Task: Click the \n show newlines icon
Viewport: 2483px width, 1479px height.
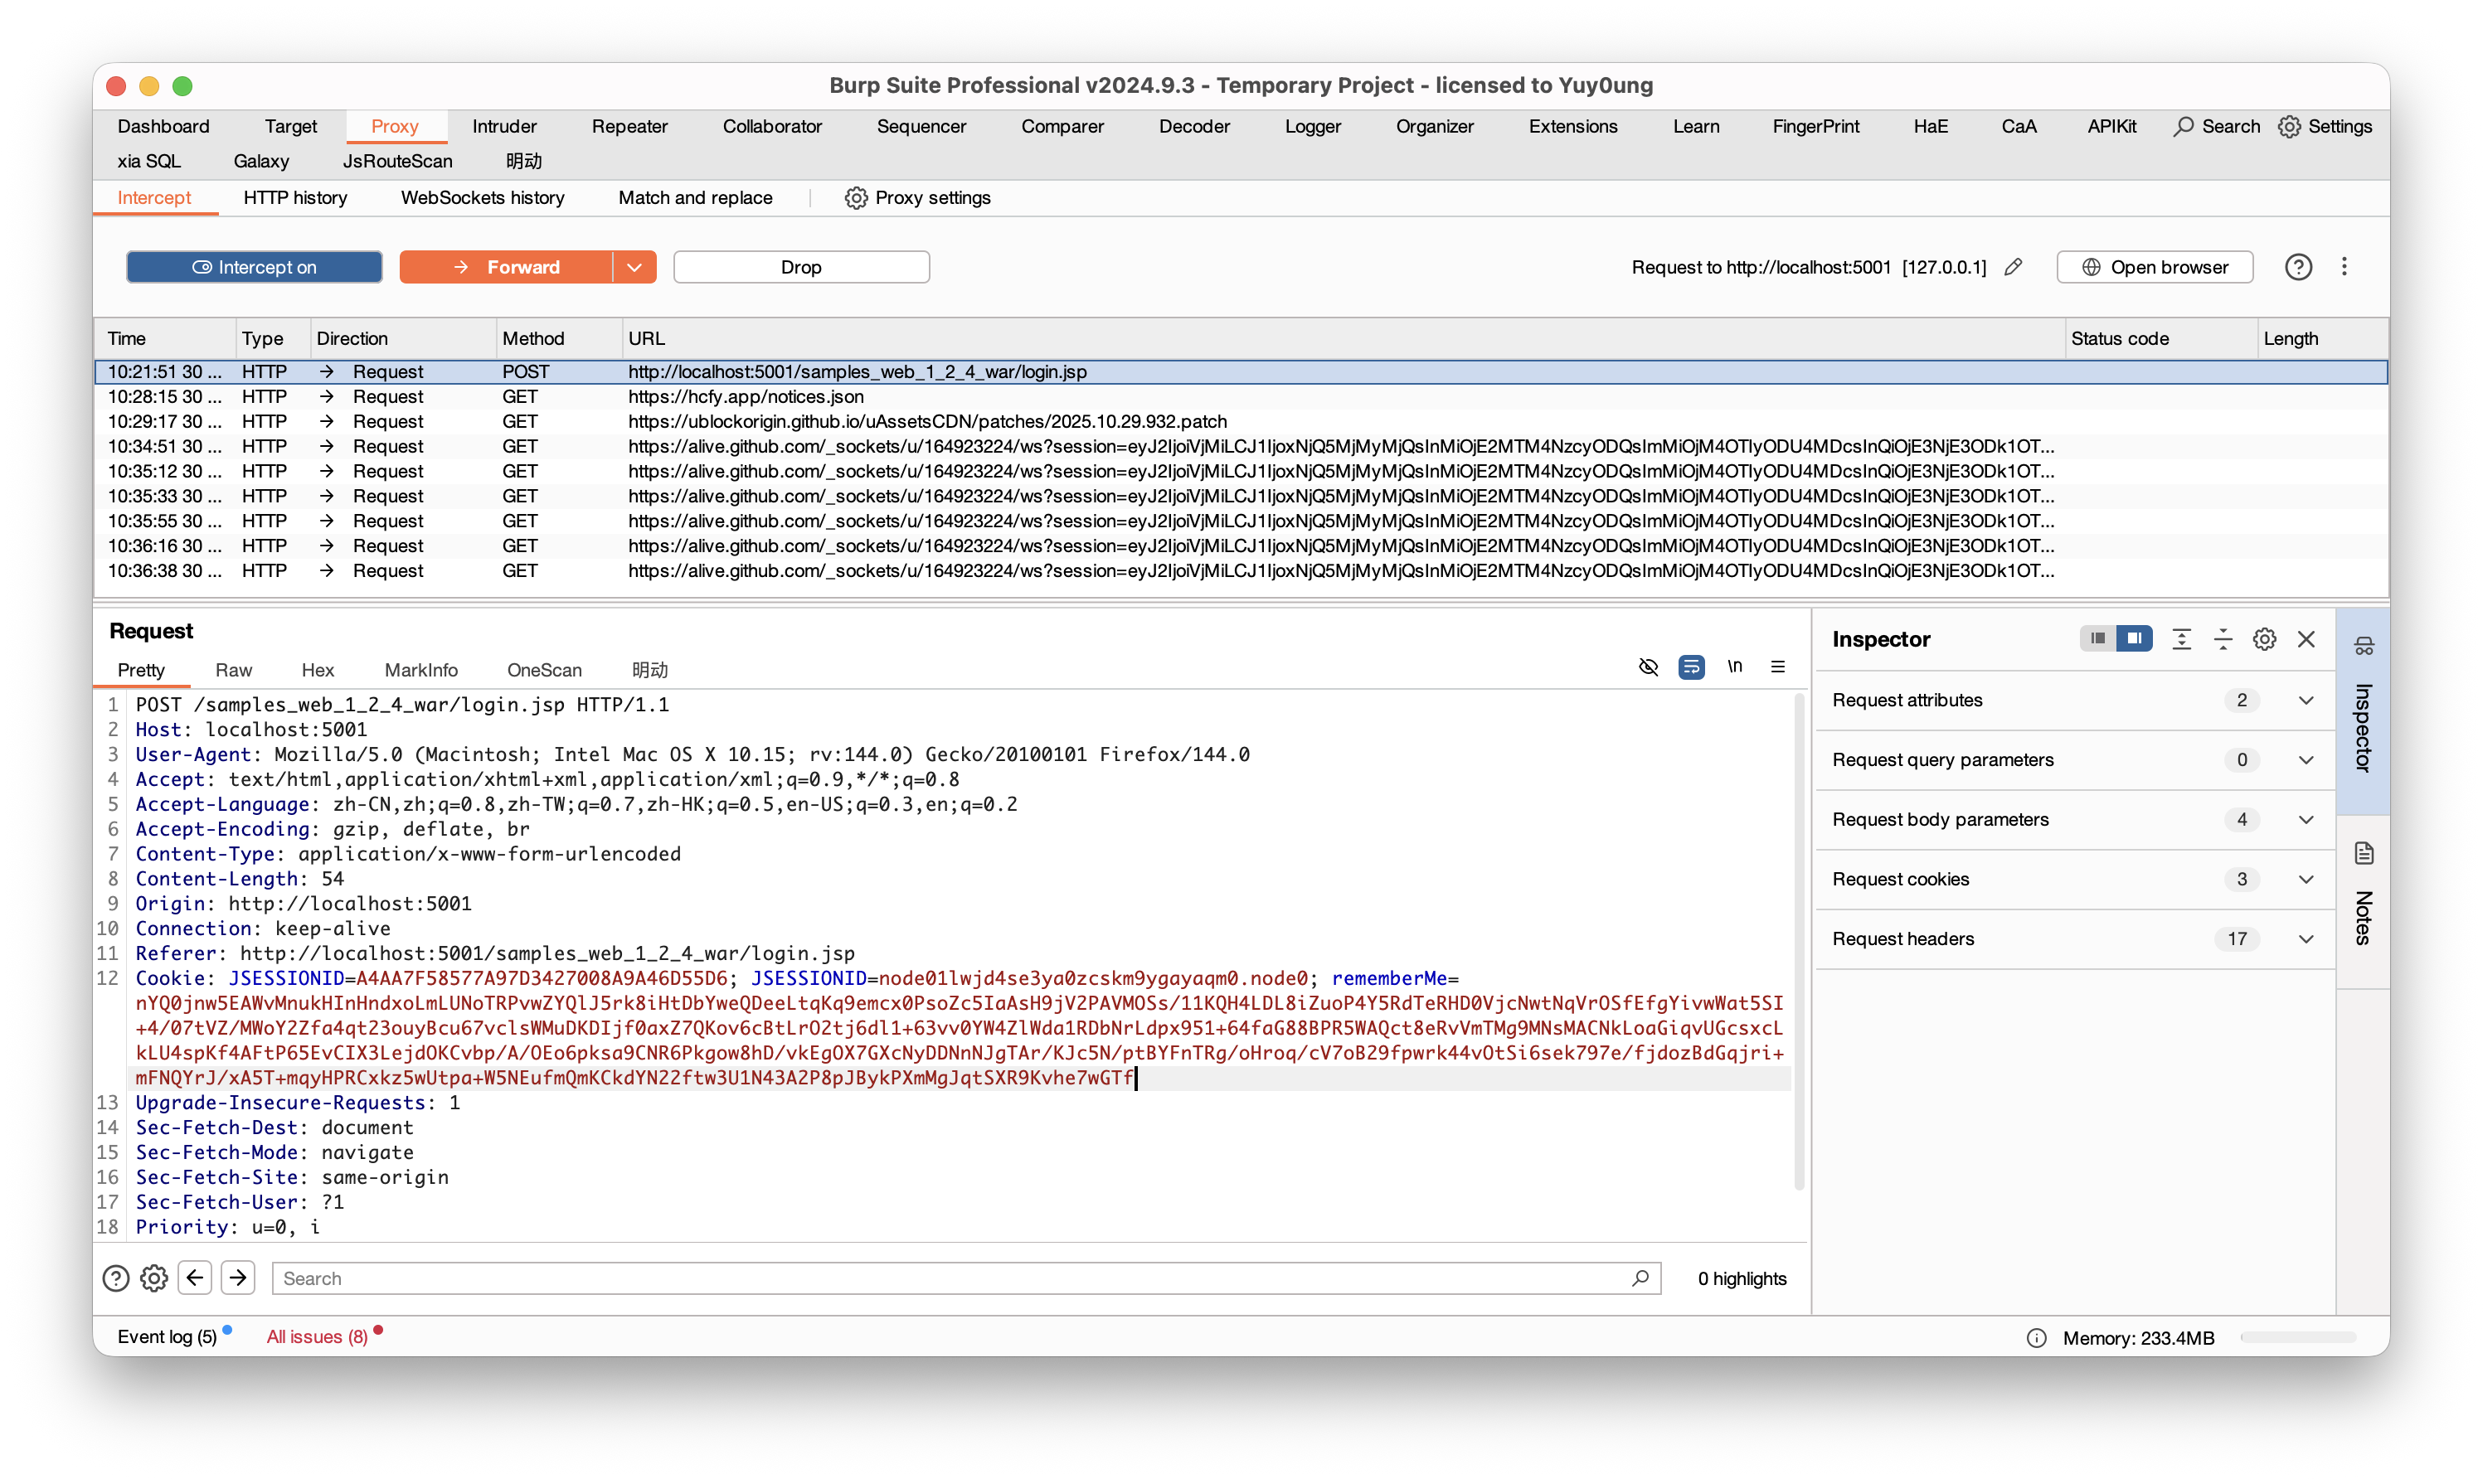Action: coord(1734,667)
